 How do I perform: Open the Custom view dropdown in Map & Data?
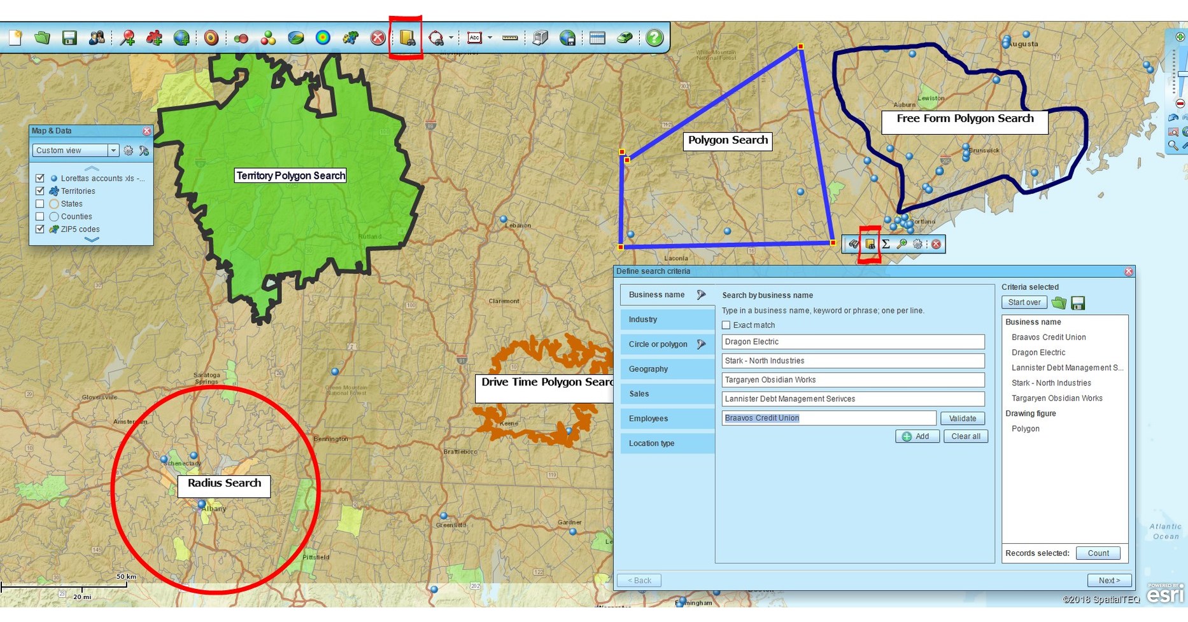(113, 150)
